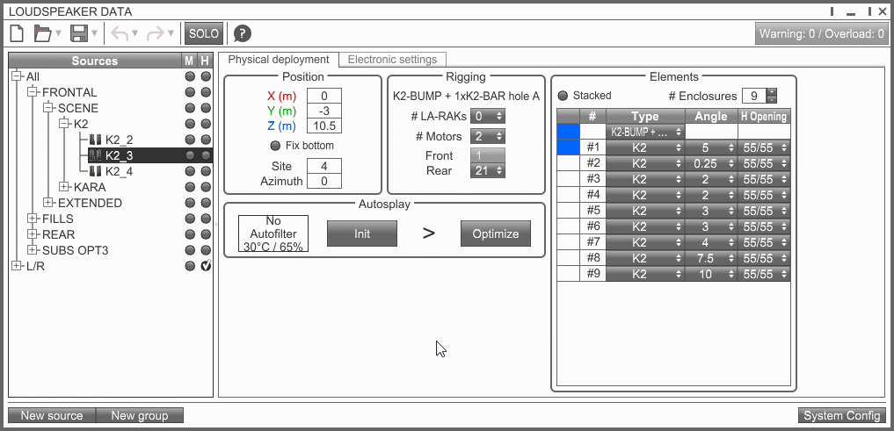Image resolution: width=894 pixels, height=431 pixels.
Task: Toggle the Fix bottom option
Action: (275, 146)
